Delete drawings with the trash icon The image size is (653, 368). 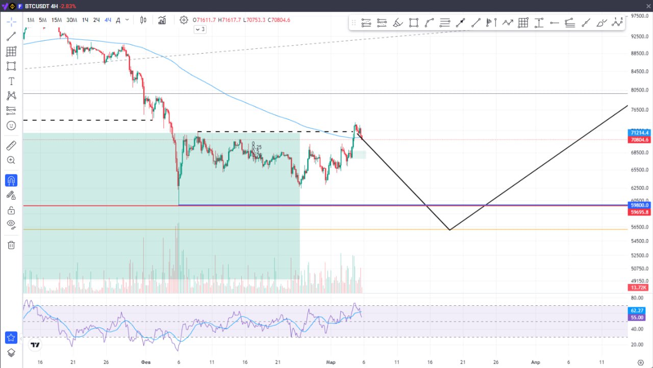coord(11,245)
